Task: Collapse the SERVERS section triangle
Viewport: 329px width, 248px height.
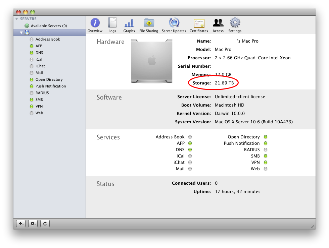Action: [x=16, y=19]
